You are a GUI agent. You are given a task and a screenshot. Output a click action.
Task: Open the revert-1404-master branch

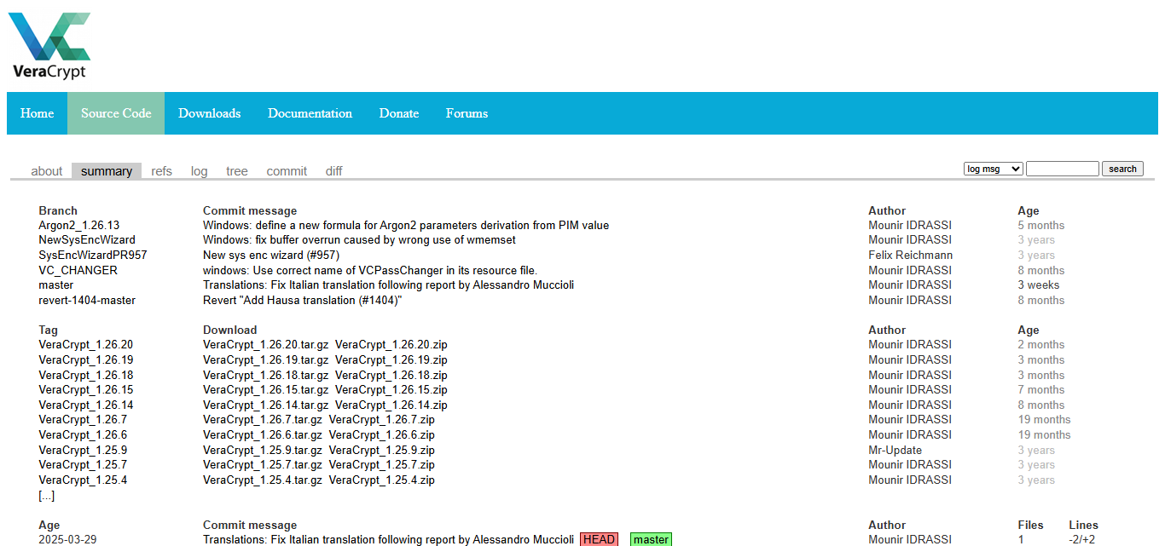(87, 300)
